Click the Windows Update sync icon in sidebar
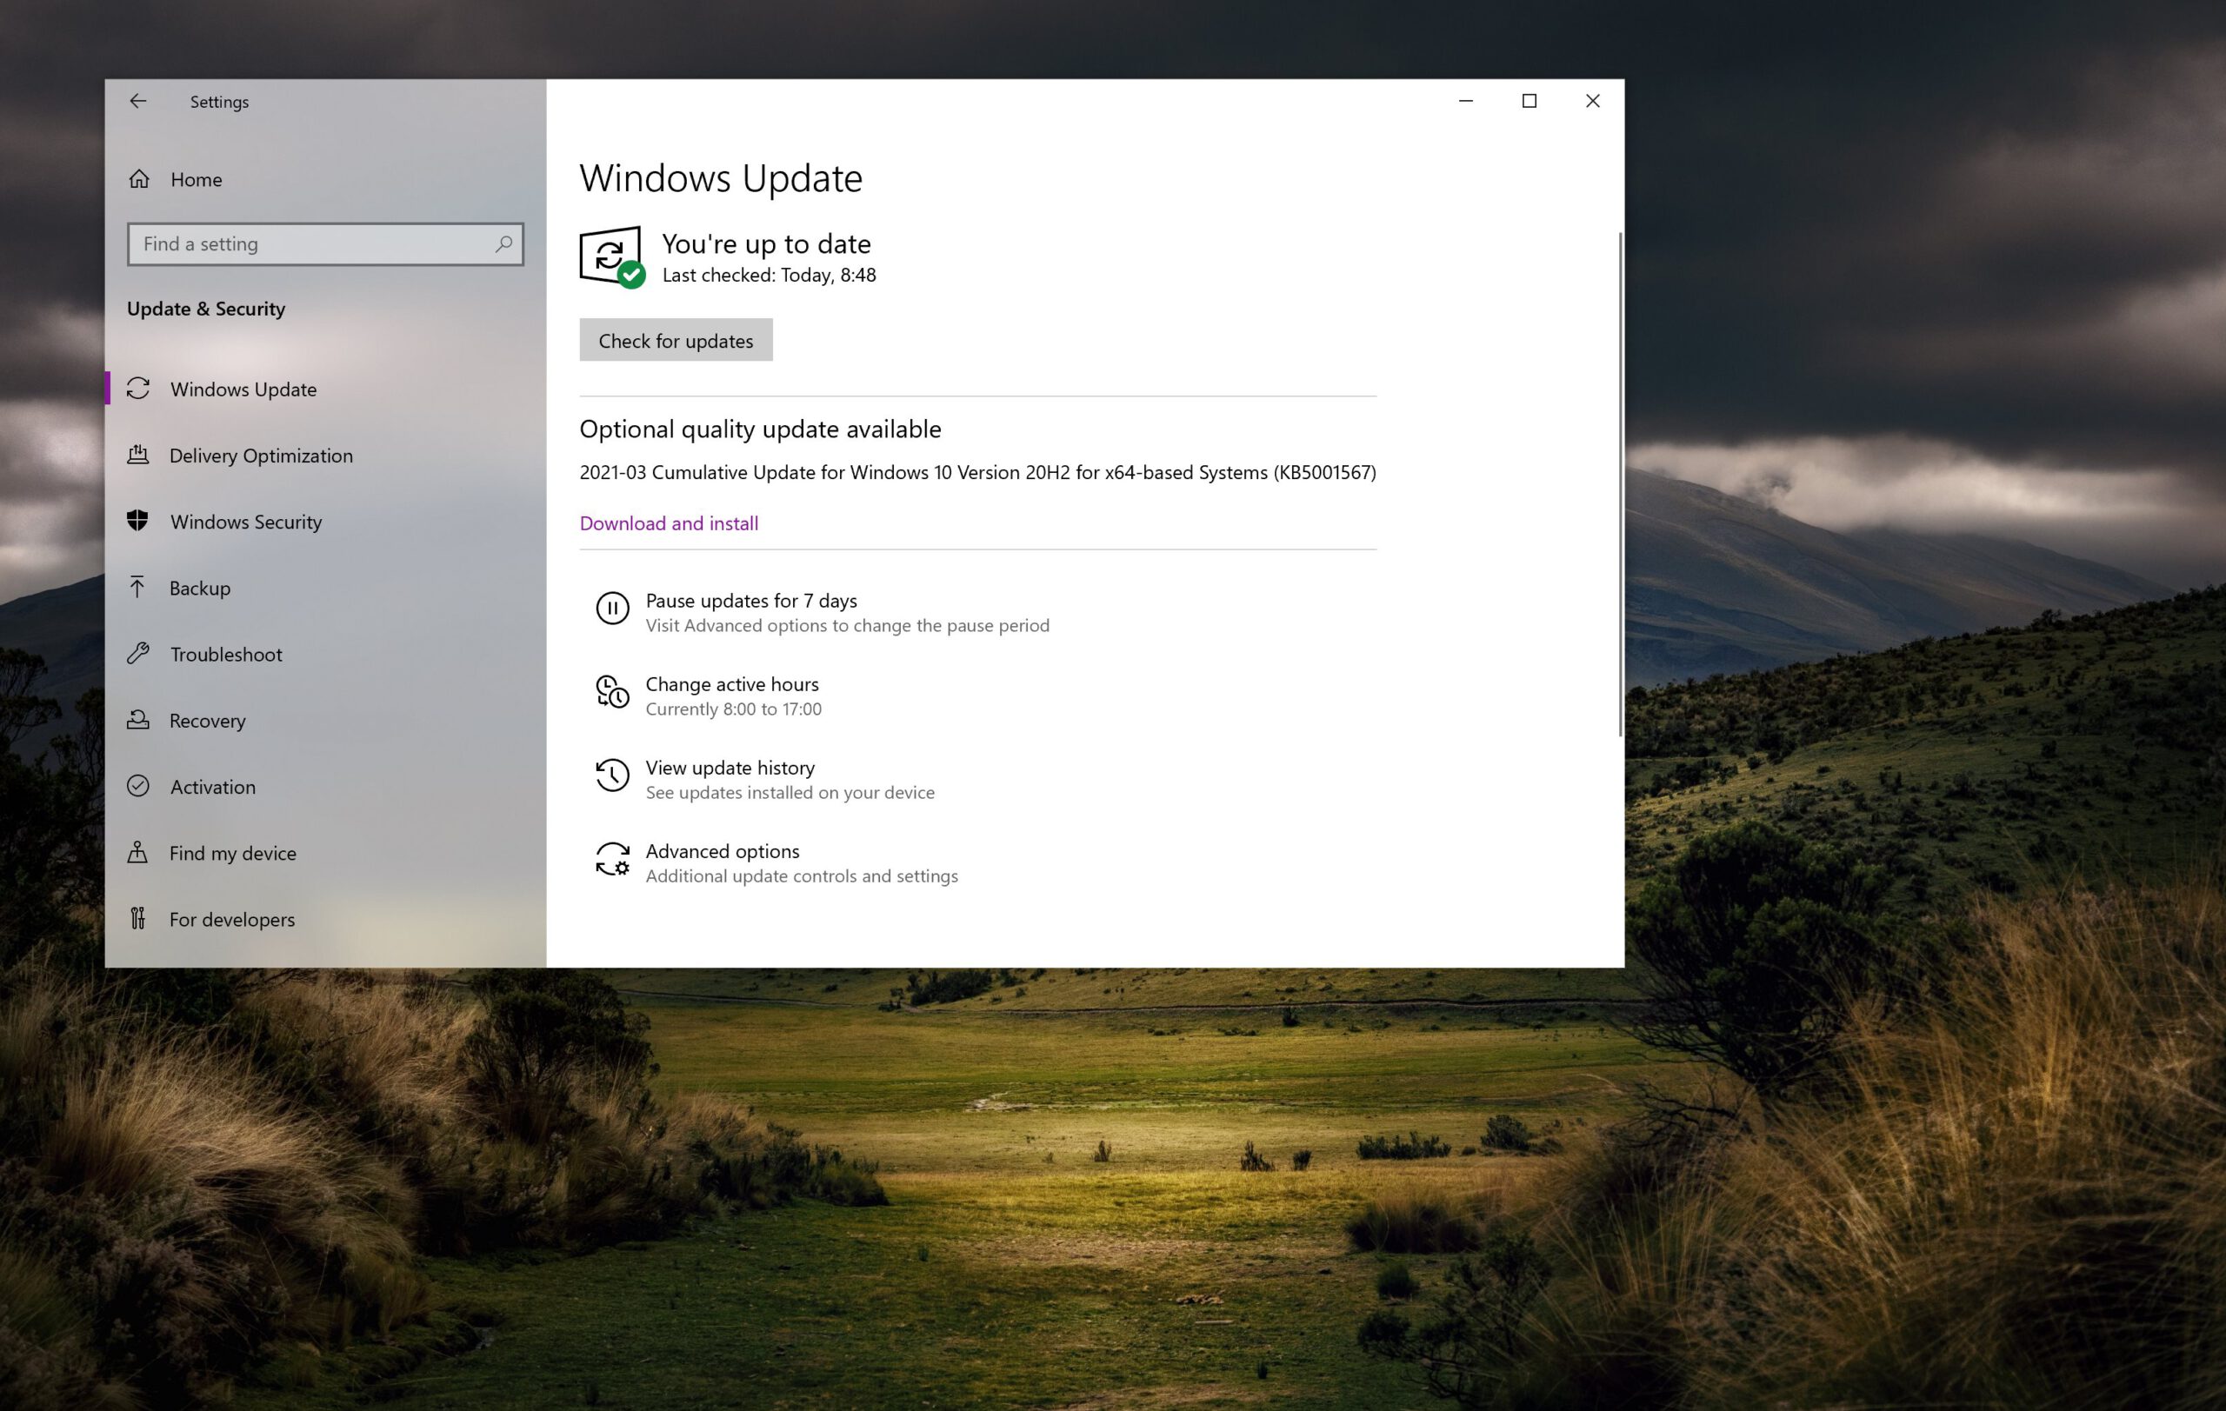 pos(138,388)
